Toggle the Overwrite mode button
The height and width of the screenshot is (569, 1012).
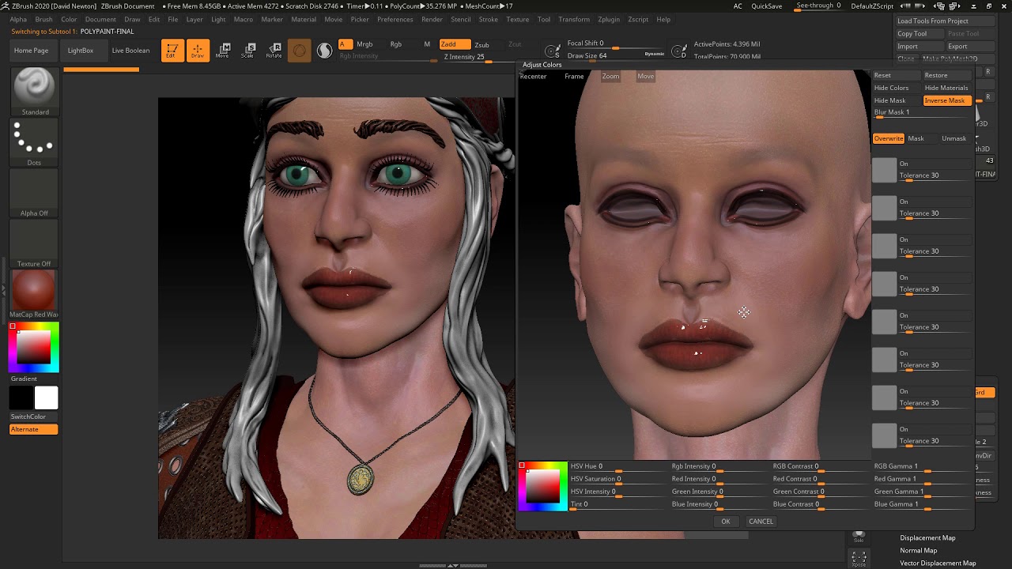(888, 138)
